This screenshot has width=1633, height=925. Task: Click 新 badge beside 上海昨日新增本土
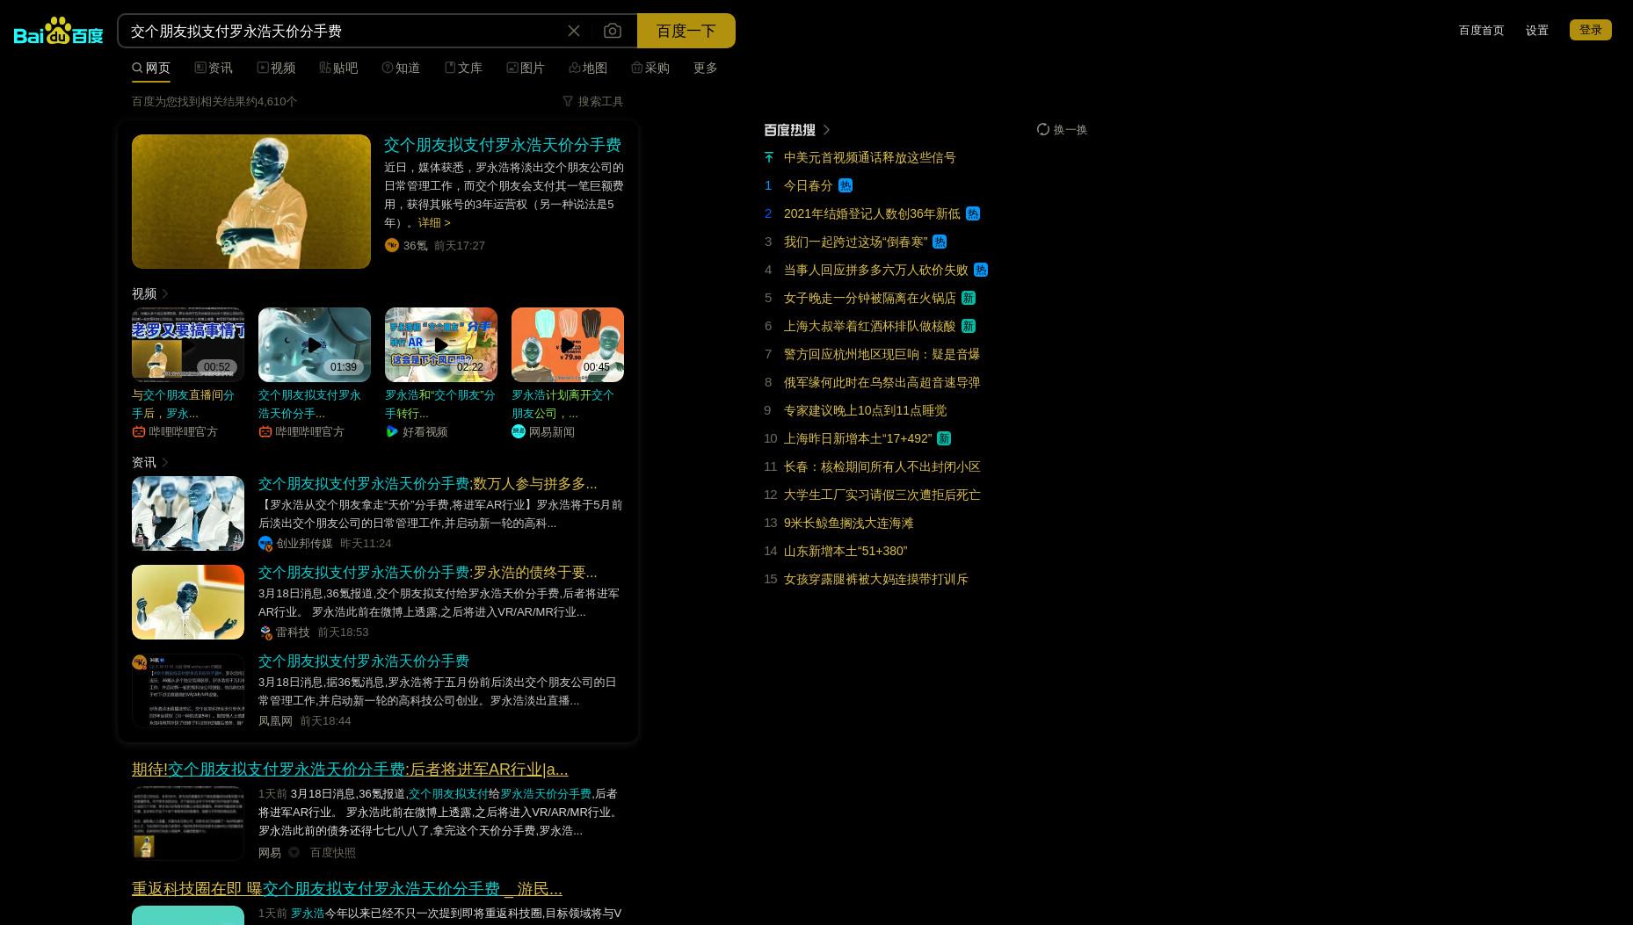point(944,438)
